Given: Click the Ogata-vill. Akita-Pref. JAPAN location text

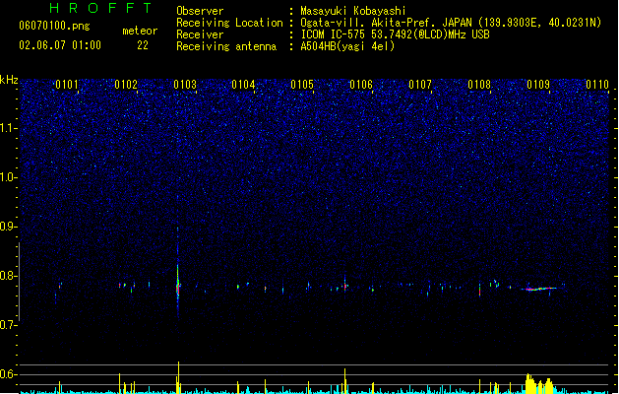Looking at the screenshot, I should click(451, 23).
